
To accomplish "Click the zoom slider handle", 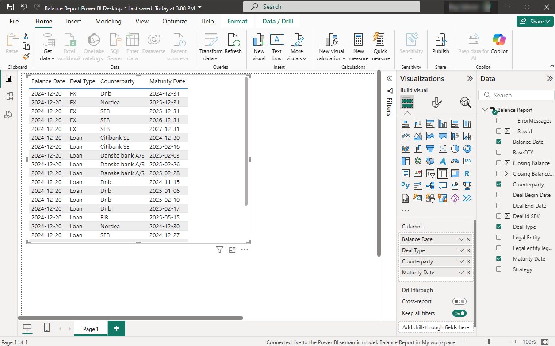I will click(x=489, y=342).
